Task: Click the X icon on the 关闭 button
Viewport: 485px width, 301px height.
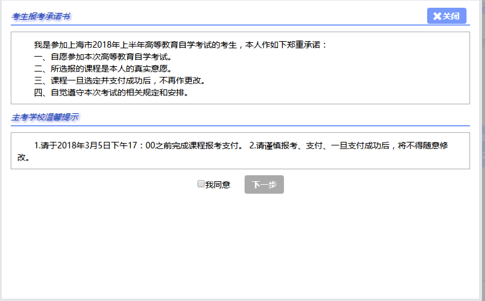Action: click(437, 16)
